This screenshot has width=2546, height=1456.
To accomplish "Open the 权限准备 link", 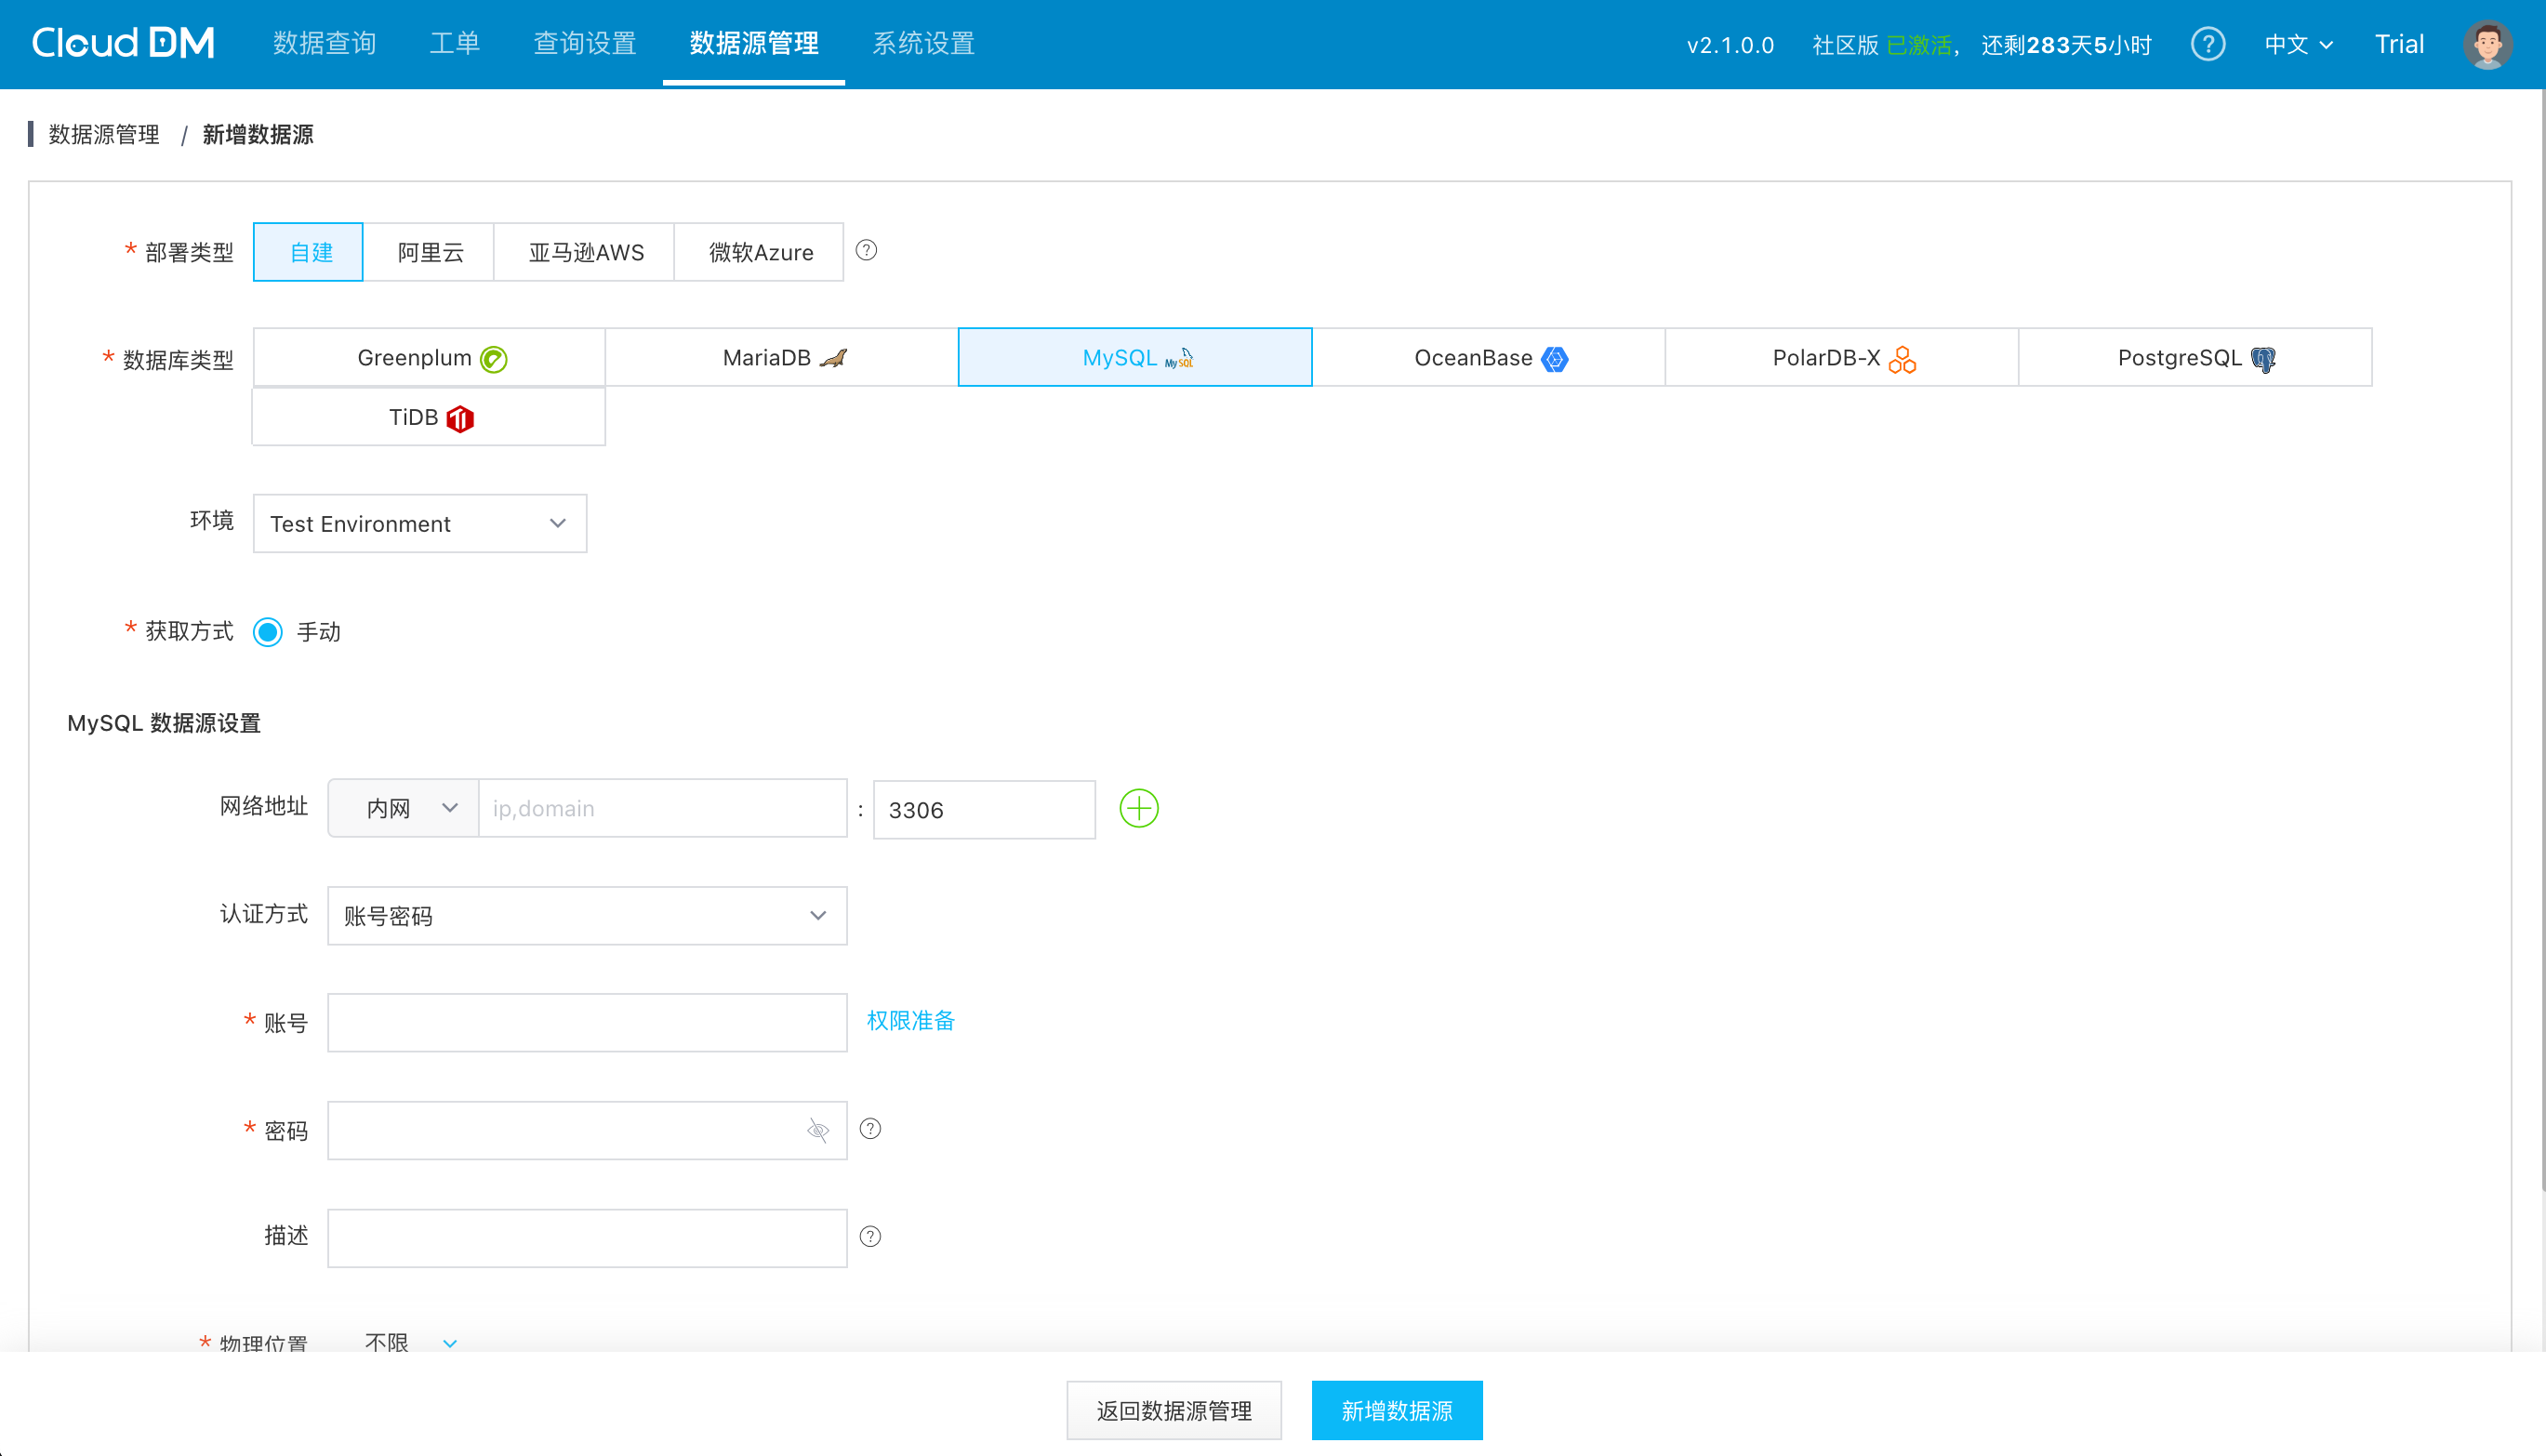I will tap(910, 1020).
